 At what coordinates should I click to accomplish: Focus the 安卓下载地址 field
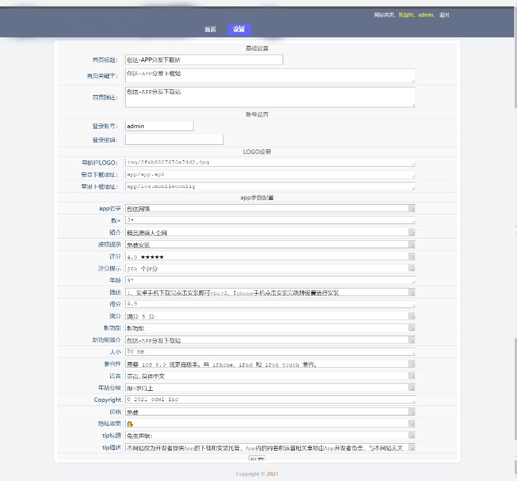pos(269,175)
